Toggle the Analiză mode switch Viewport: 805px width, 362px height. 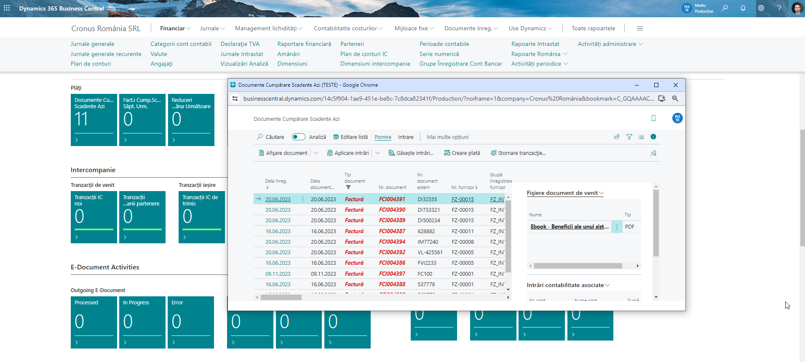coord(299,137)
